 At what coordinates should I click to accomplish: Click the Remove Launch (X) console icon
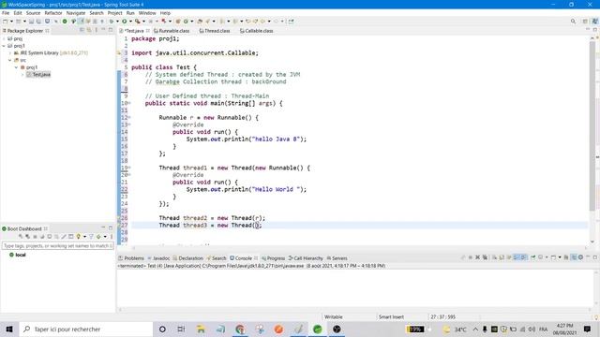click(477, 257)
